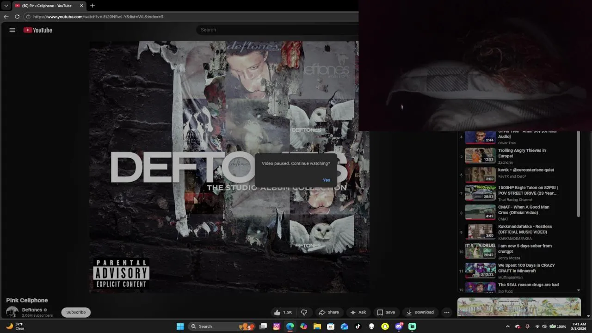
Task: Open Microsoft Store from the taskbar
Action: pyautogui.click(x=331, y=327)
